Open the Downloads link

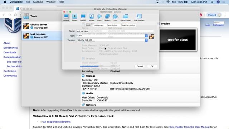pos(10,52)
